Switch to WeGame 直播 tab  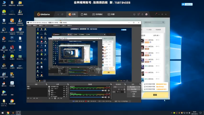pyautogui.click(x=111, y=14)
